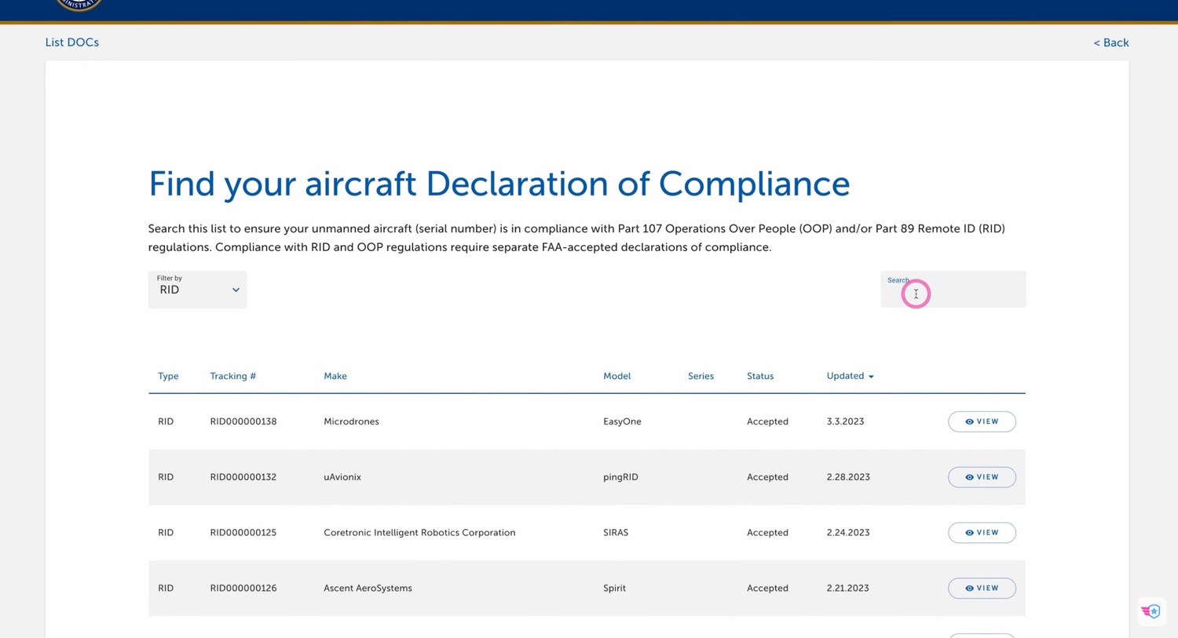Click the eye icon on uAvionix VIEW button
1178x638 pixels.
(968, 476)
